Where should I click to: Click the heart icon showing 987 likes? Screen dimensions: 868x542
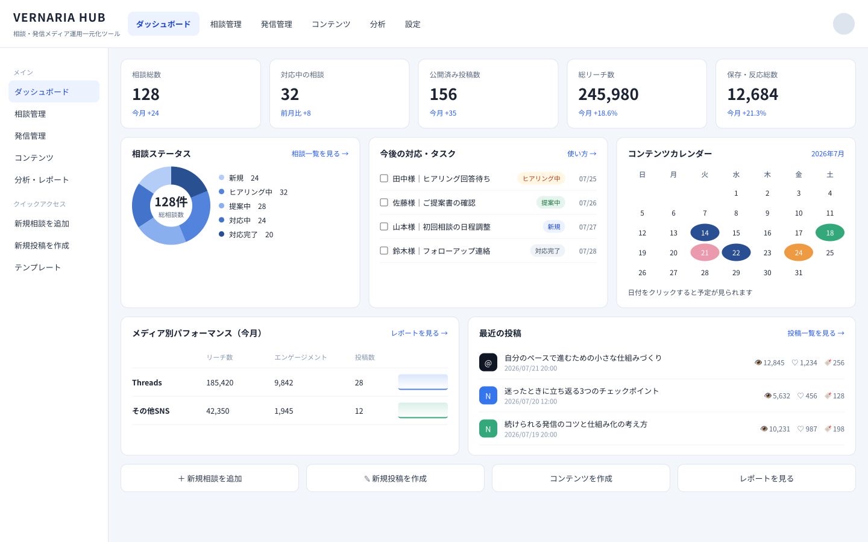800,429
